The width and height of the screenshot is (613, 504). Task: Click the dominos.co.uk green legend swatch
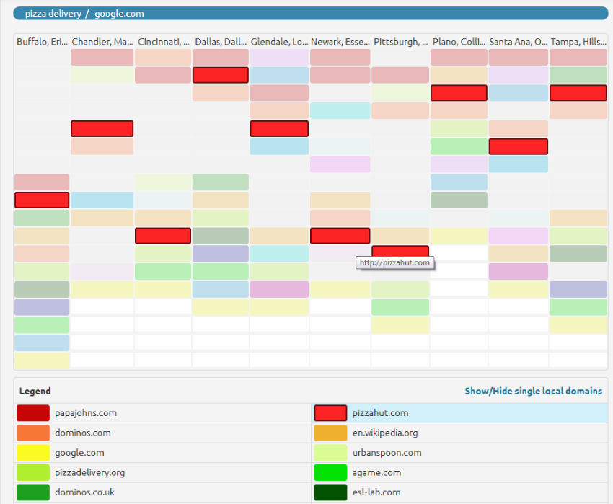(x=33, y=492)
